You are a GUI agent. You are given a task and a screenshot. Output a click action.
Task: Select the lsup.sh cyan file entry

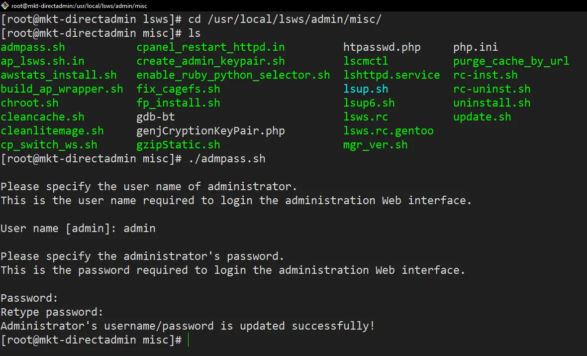click(366, 89)
